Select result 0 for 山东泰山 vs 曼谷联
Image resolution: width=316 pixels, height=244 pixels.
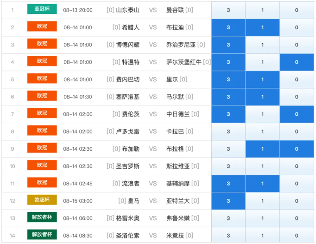pos(297,10)
